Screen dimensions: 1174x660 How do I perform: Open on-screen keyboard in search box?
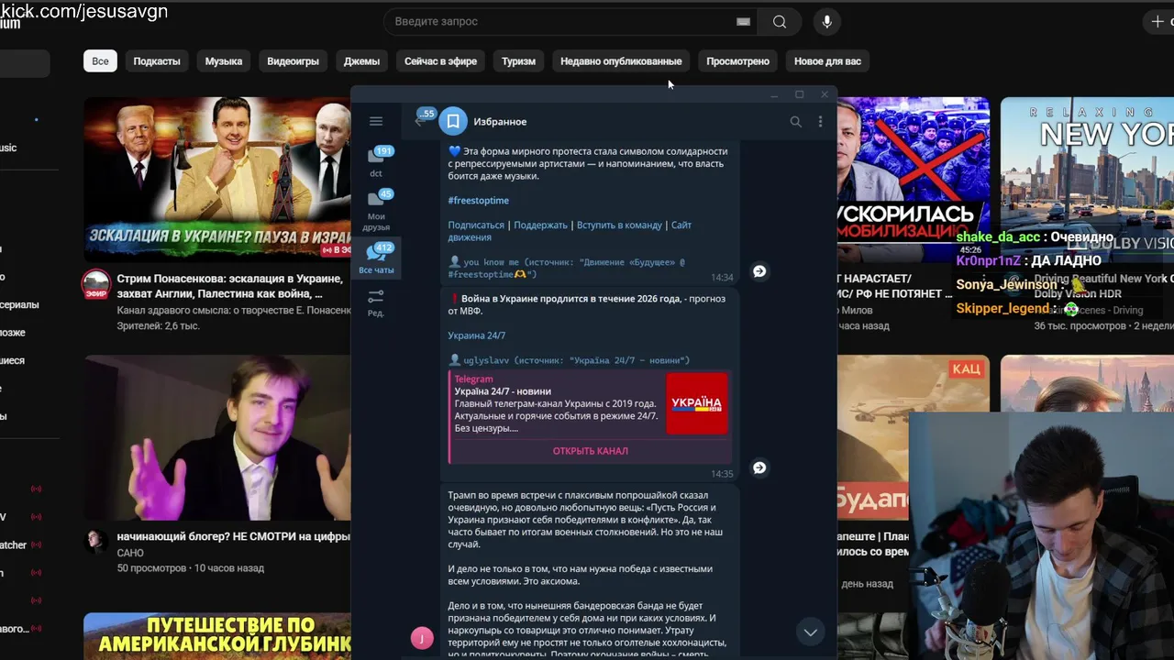click(744, 22)
